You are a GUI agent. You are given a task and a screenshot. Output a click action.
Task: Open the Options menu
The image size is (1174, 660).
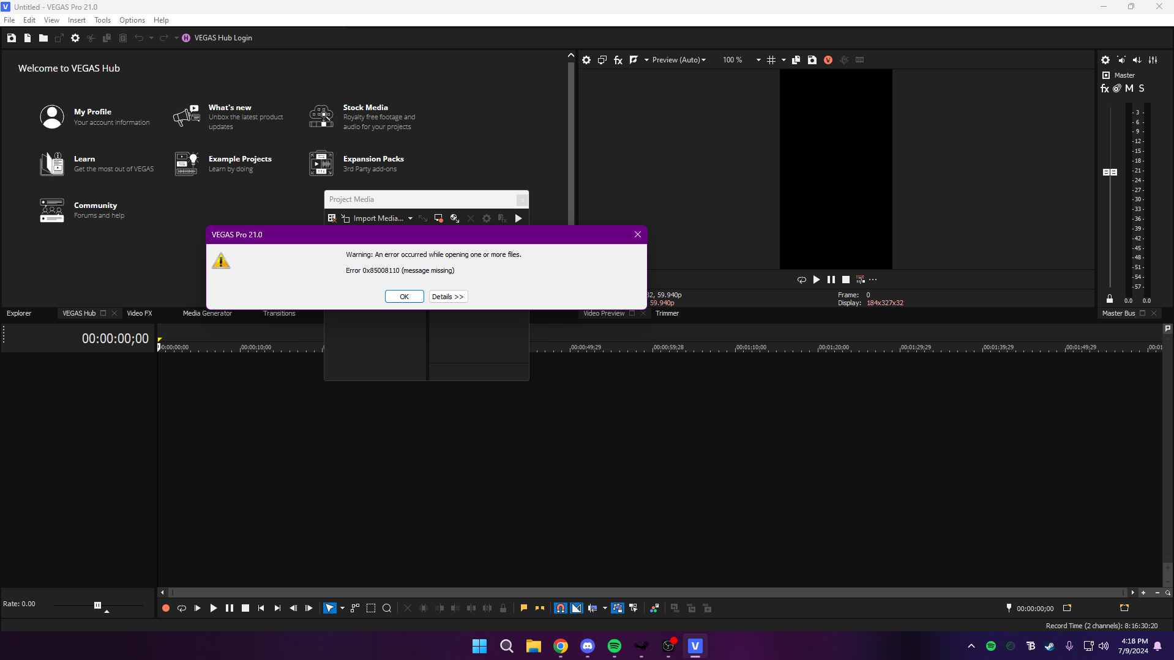coord(132,20)
